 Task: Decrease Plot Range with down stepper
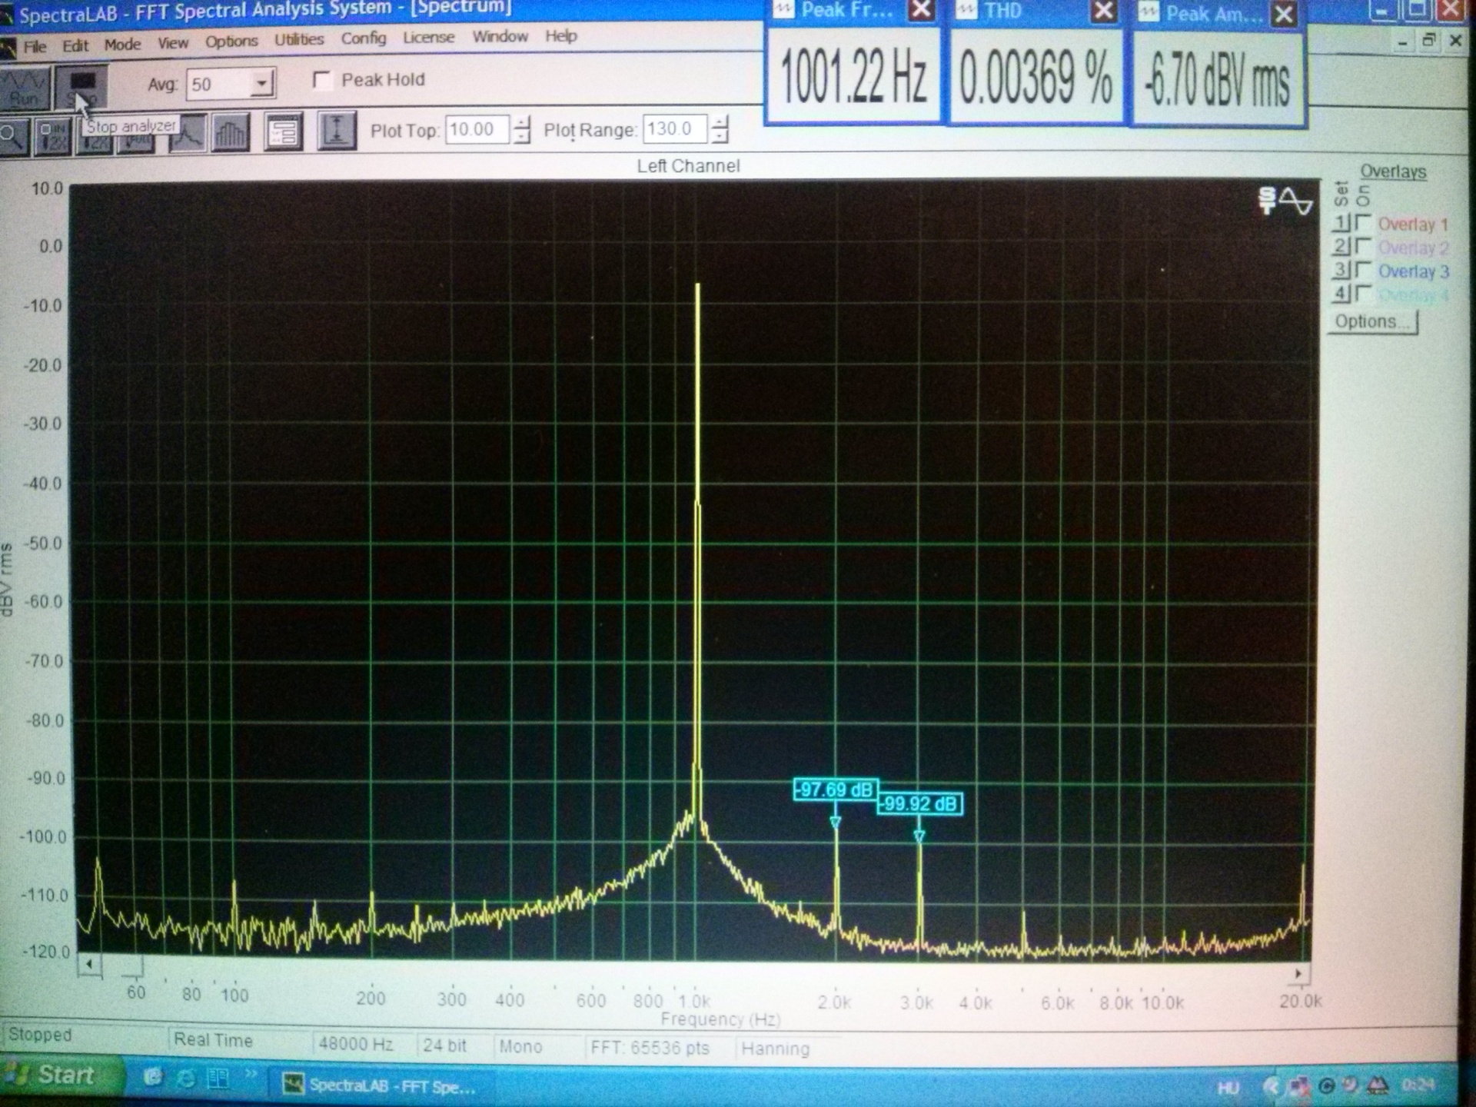pos(720,137)
